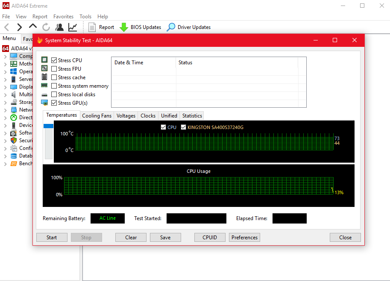Click the Date & Time column header
Screen dimensions: 390x281
click(144, 63)
